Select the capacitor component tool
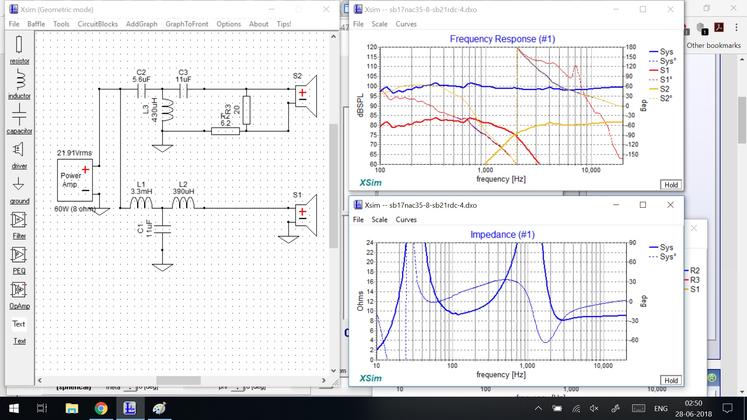 19,119
